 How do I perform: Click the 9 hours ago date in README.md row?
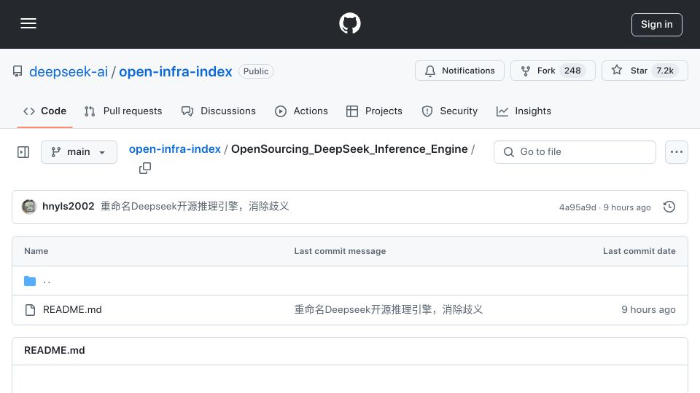point(648,310)
